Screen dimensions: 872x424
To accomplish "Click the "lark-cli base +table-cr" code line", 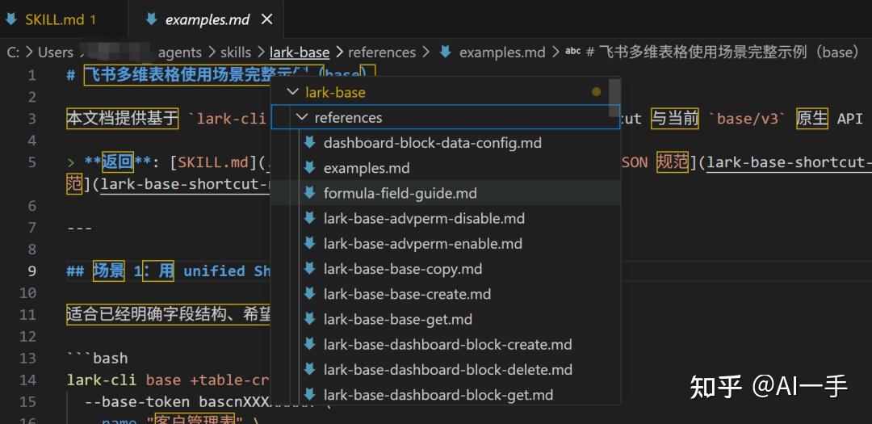I will point(169,380).
